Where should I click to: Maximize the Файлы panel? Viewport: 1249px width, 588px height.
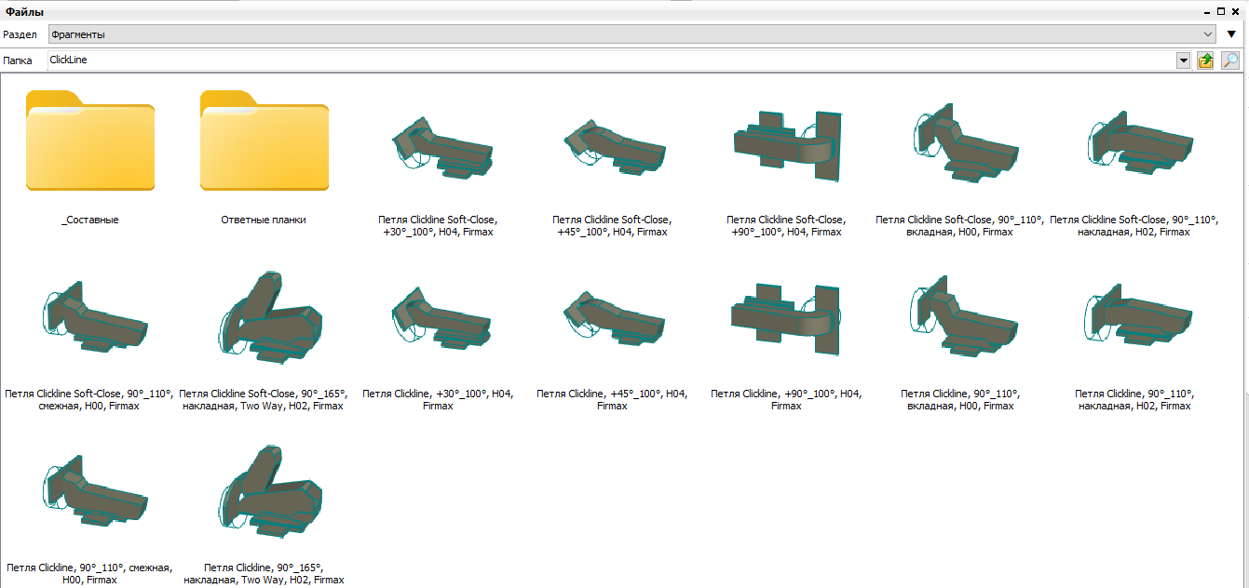click(1221, 11)
